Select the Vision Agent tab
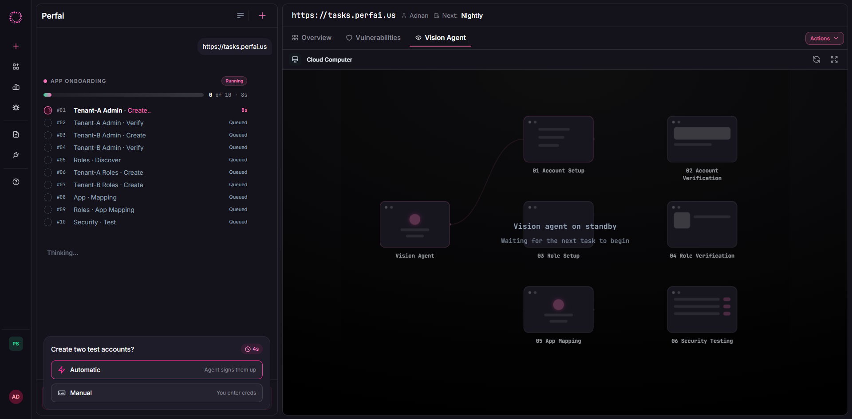The width and height of the screenshot is (852, 419). point(440,38)
